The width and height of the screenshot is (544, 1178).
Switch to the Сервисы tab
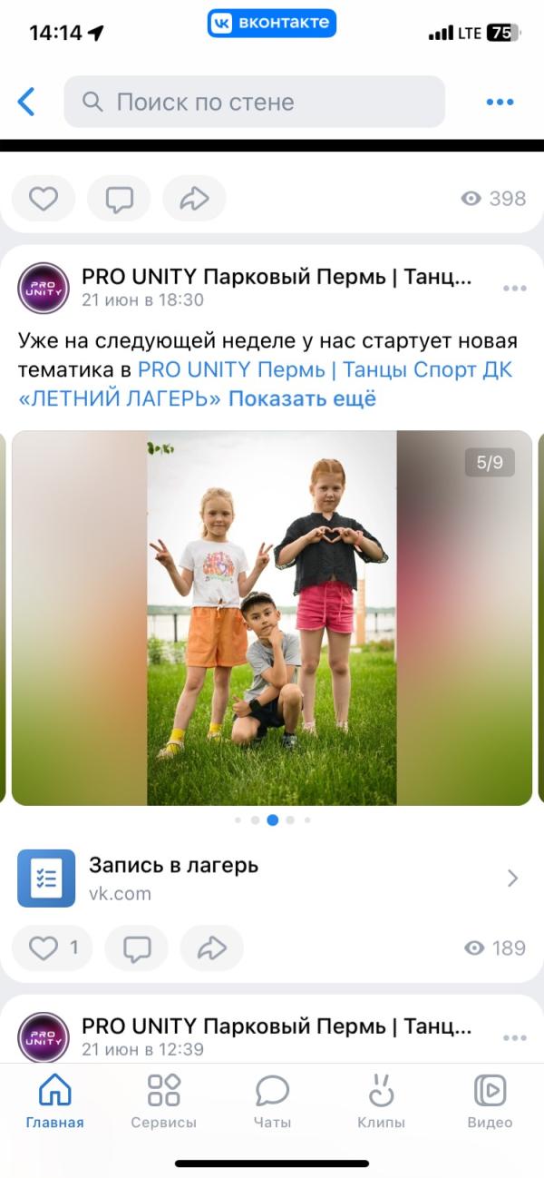coord(163,1102)
